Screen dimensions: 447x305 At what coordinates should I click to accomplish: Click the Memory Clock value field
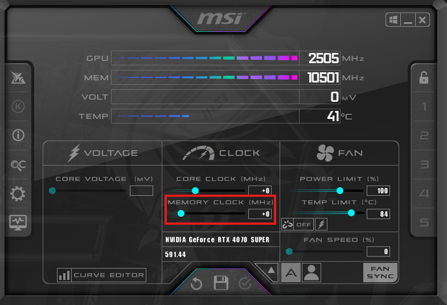(260, 214)
